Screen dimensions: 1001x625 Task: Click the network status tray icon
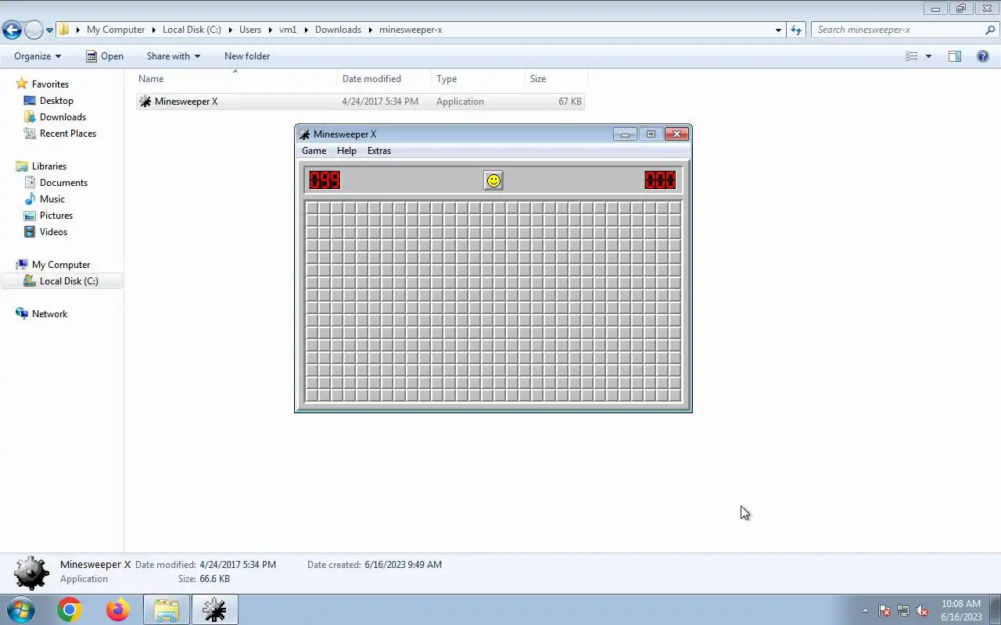(x=903, y=610)
